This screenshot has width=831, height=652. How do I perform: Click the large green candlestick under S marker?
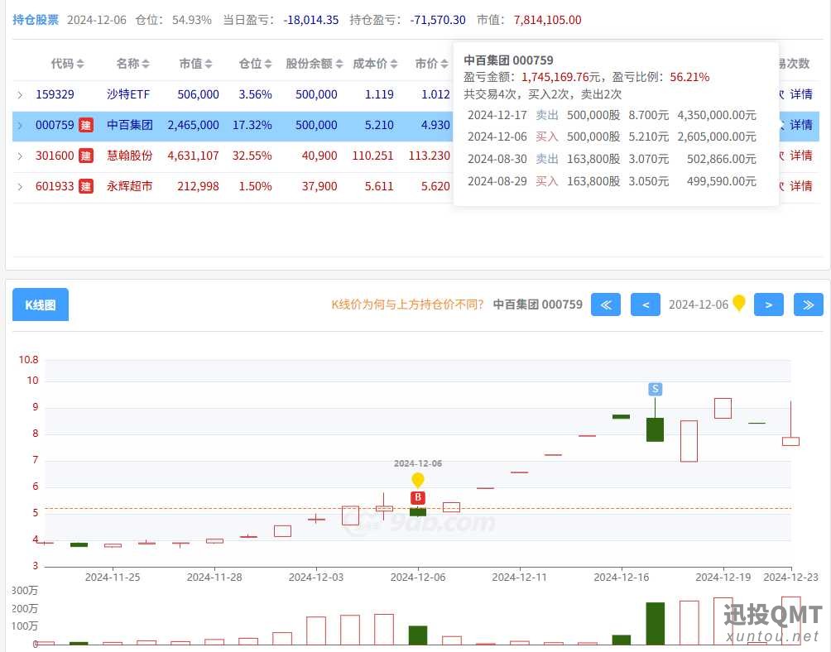[x=655, y=429]
